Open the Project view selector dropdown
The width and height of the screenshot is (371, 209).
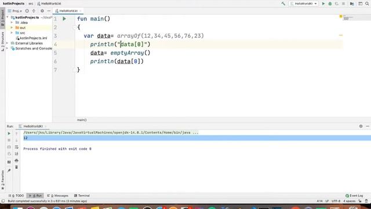[x=15, y=11]
